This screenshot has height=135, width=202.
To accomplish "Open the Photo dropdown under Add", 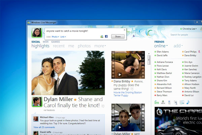I will pyautogui.click(x=55, y=37).
